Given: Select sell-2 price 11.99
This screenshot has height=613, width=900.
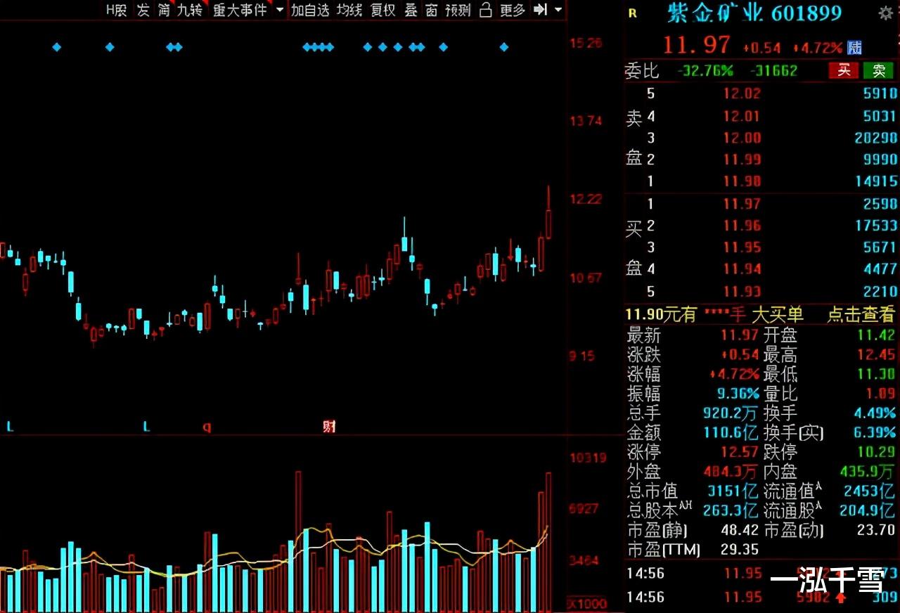Looking at the screenshot, I should coord(742,160).
